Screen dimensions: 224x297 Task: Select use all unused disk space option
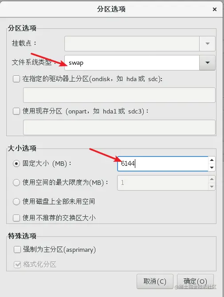click(x=16, y=202)
